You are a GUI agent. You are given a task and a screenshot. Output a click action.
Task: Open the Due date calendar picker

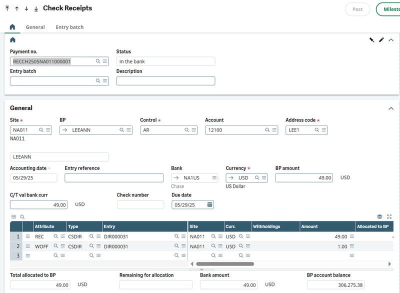[x=209, y=204]
